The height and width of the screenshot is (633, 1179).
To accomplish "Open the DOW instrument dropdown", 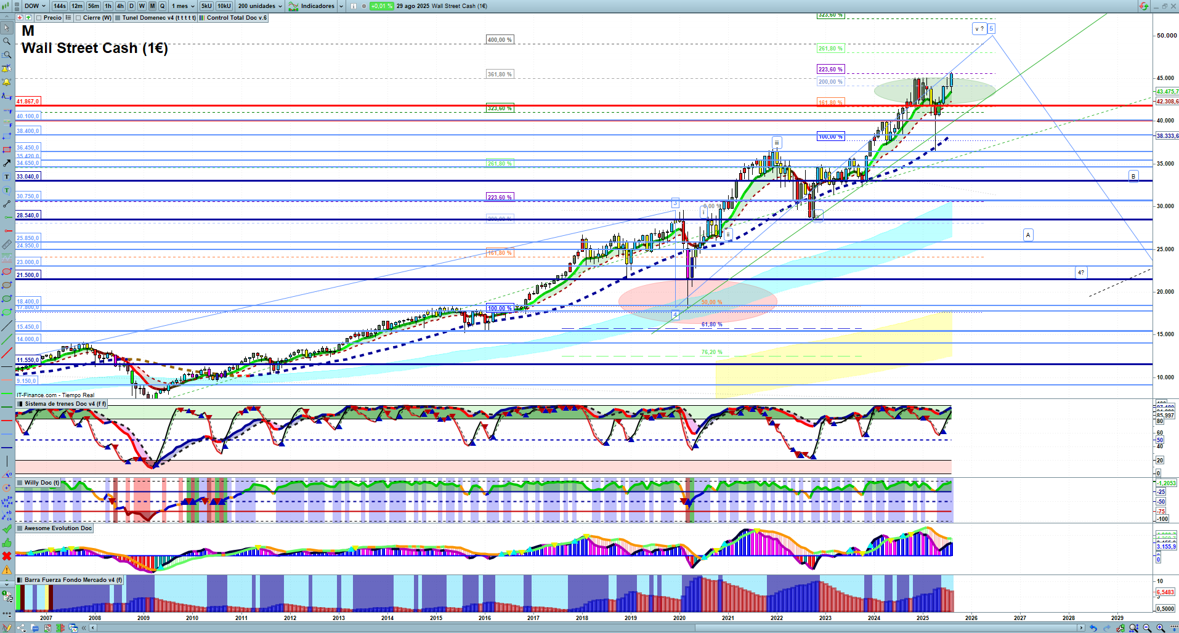I will (x=35, y=6).
